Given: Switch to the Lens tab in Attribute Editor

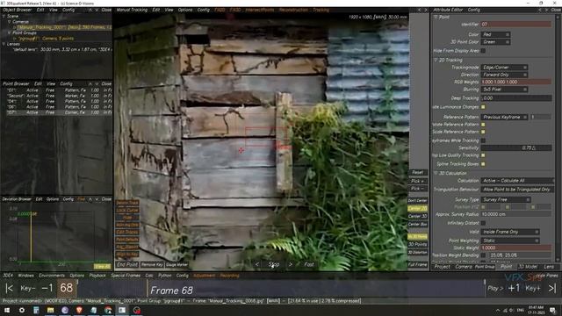Looking at the screenshot, I should tap(549, 267).
